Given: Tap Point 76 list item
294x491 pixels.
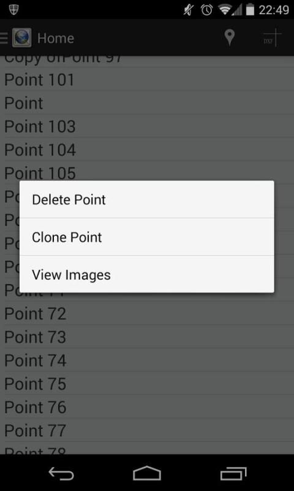Looking at the screenshot, I should [147, 407].
